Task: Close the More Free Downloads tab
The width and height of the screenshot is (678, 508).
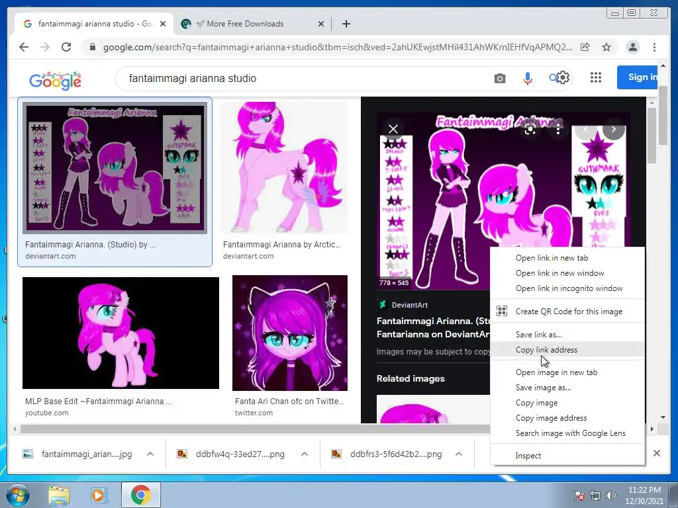Action: pyautogui.click(x=321, y=24)
